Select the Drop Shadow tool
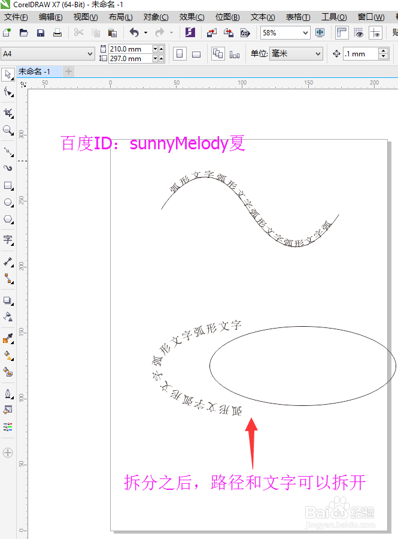Screen dimensions: 398x539 coord(8,300)
